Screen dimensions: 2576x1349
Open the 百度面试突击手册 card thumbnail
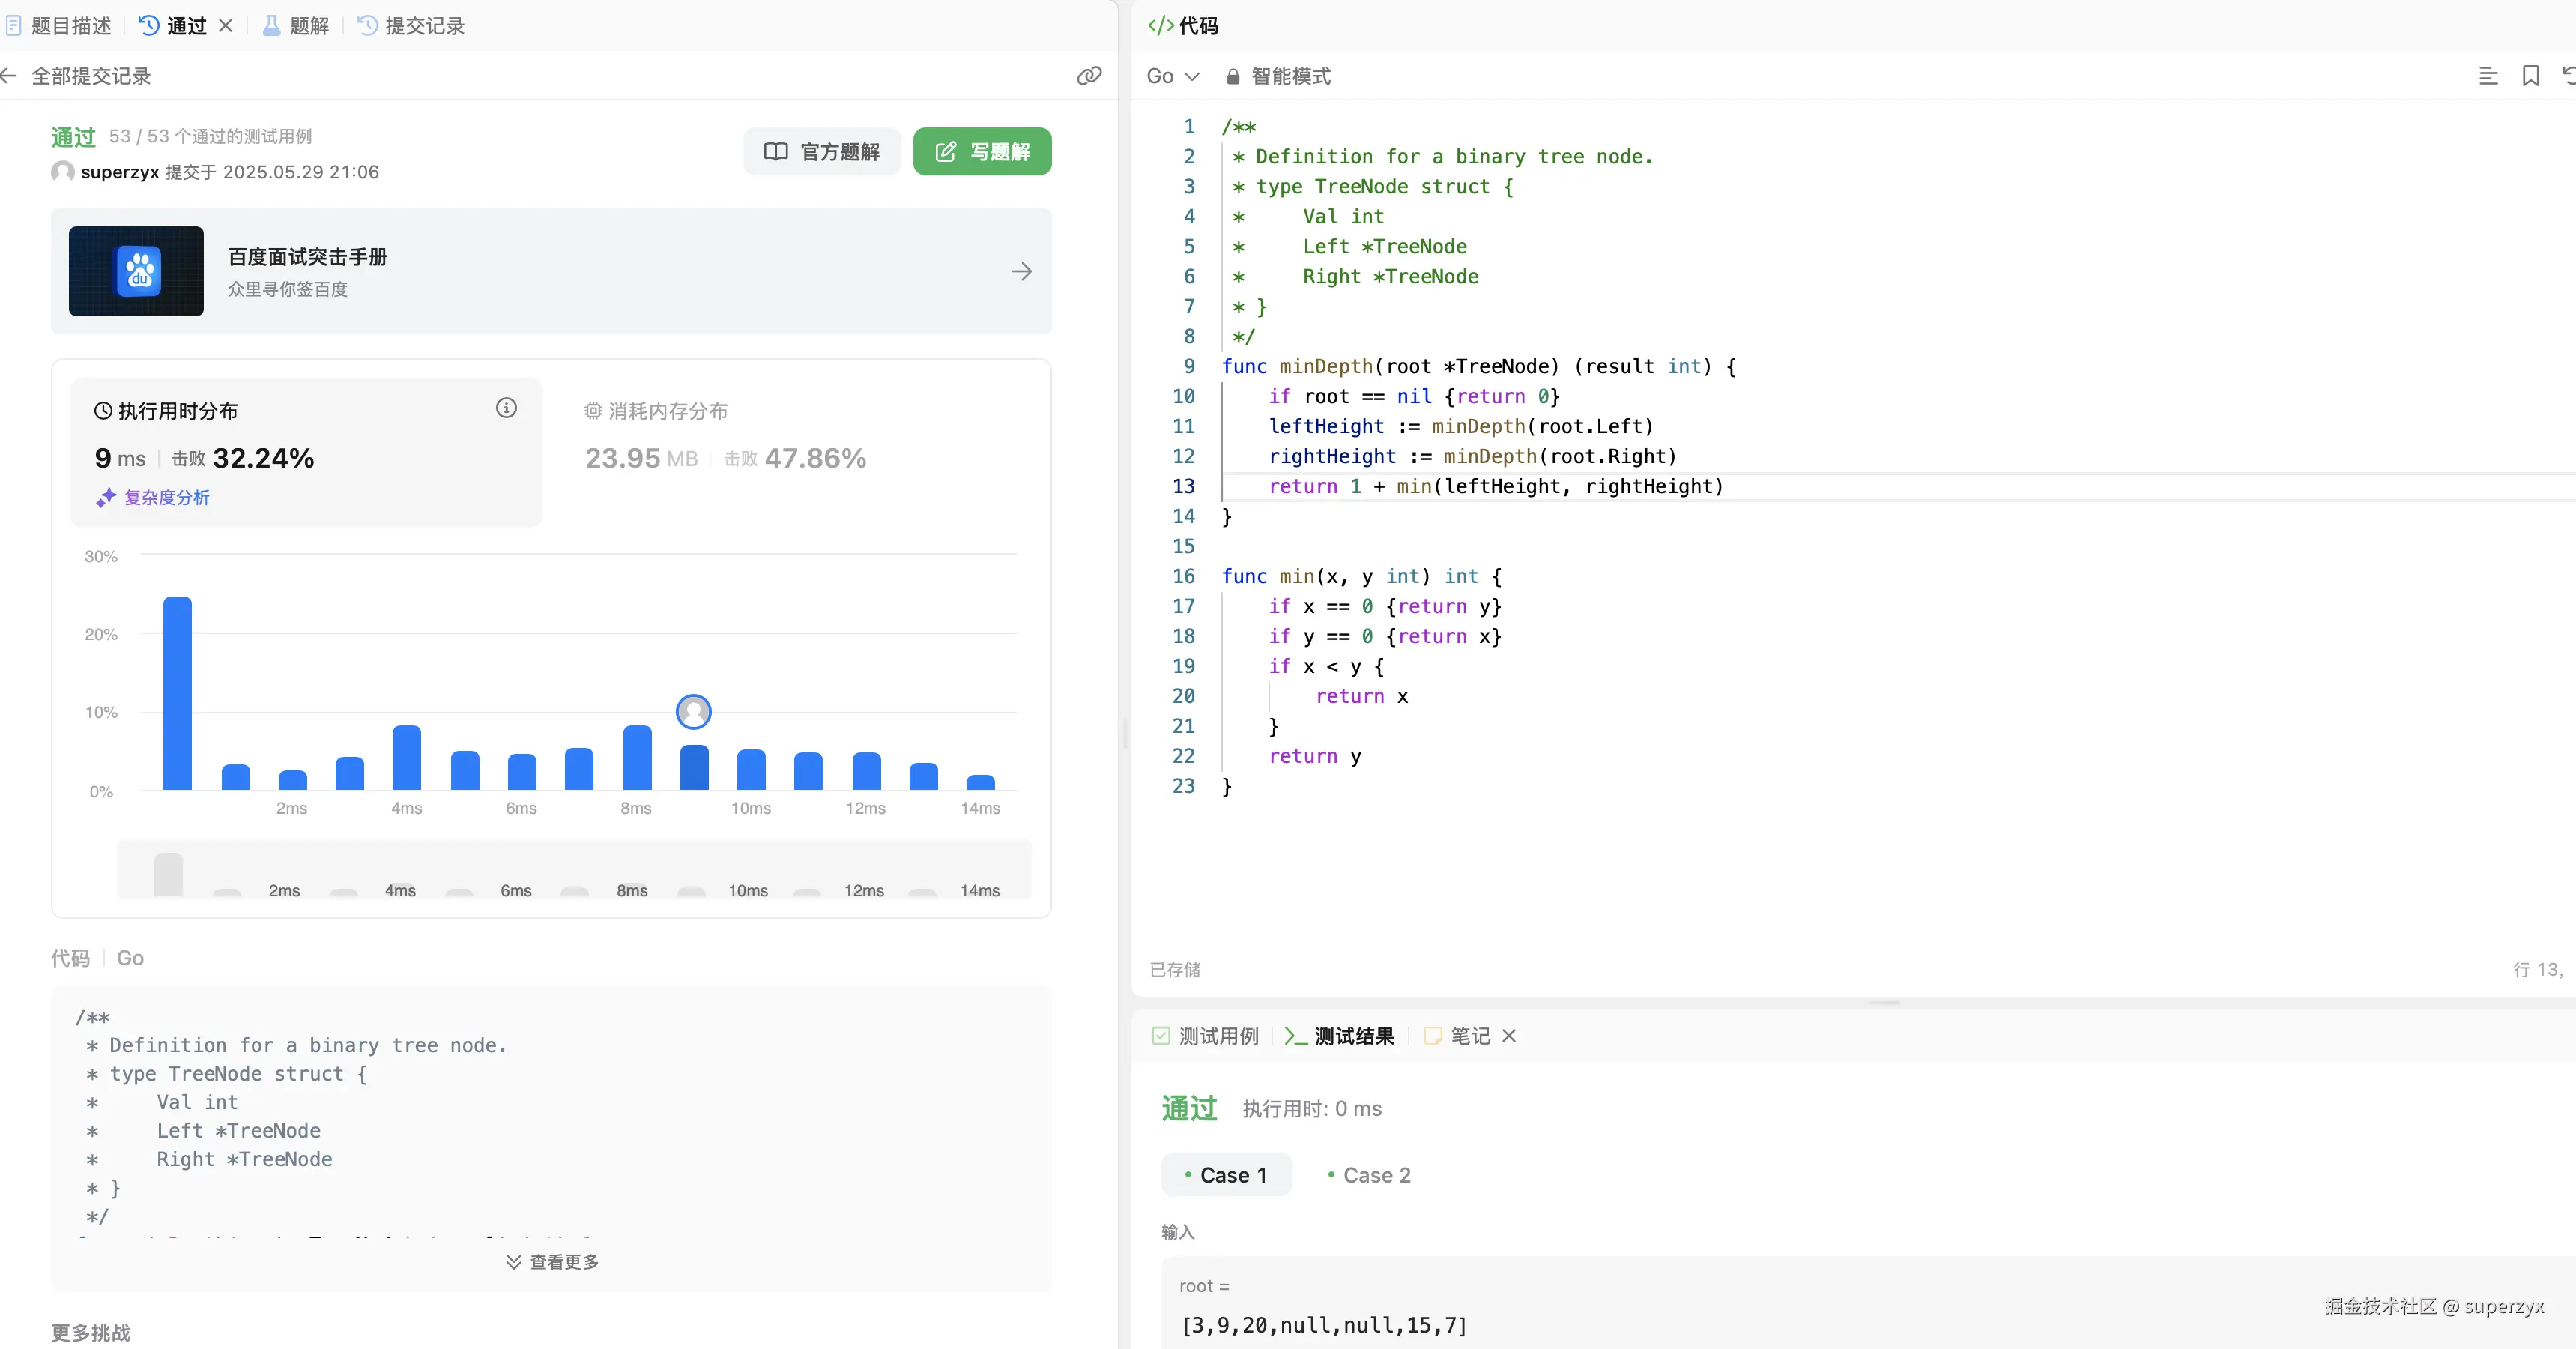136,271
